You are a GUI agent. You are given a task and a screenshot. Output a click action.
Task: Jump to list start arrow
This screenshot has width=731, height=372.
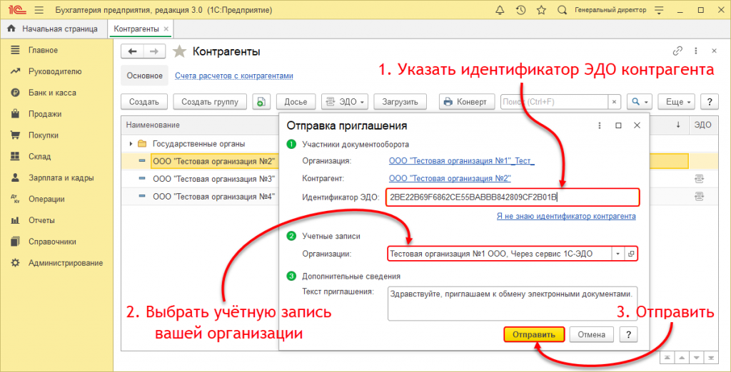tap(667, 358)
